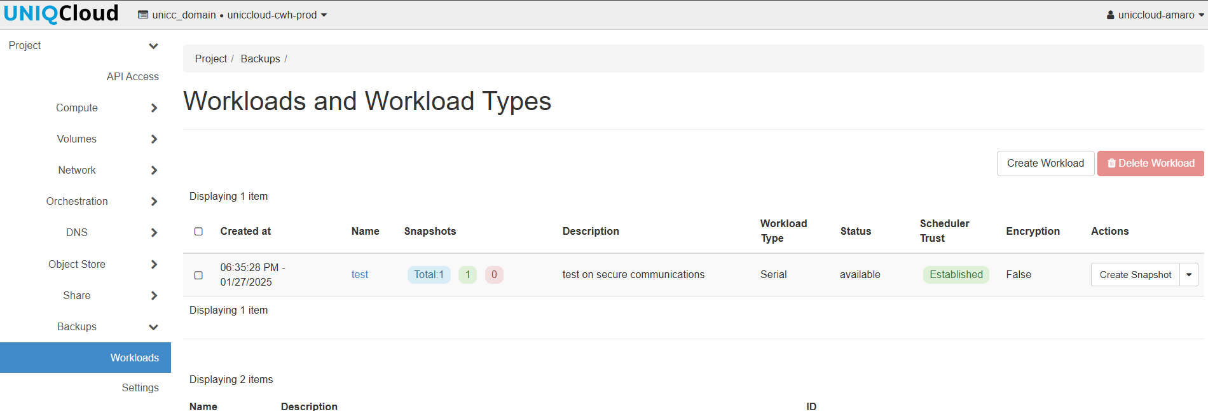Open the uniccloud-amaro user menu
This screenshot has width=1208, height=411.
click(1155, 15)
